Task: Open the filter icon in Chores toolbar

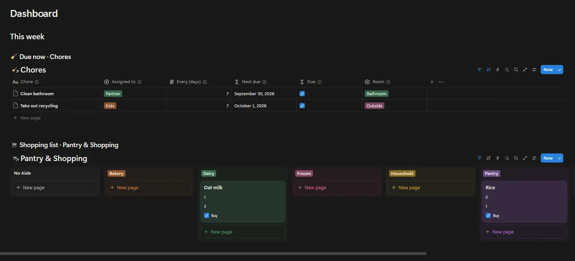Action: coord(479,70)
